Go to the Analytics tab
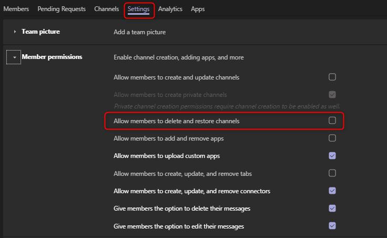 point(170,9)
